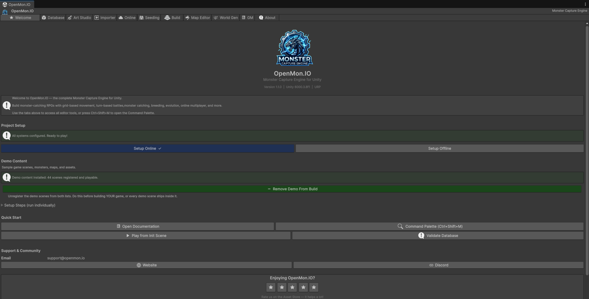Click the Validate Database button
Viewport: 589px width, 299px height.
click(438, 236)
